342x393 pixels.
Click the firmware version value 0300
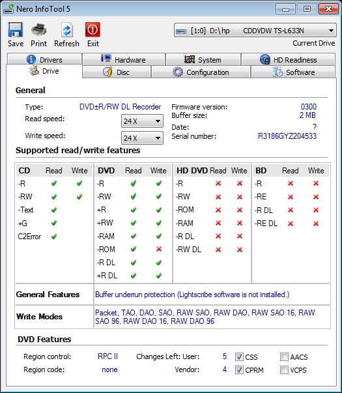coord(309,107)
